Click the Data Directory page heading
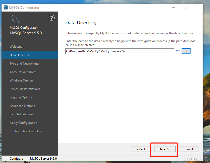 click(81, 23)
